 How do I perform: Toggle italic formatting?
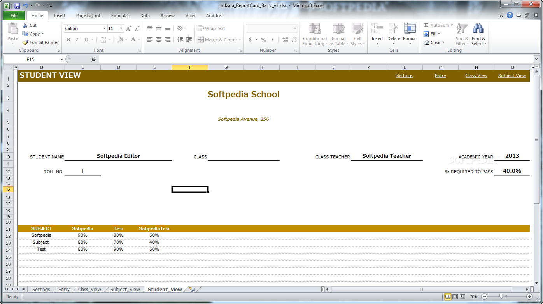tap(77, 40)
